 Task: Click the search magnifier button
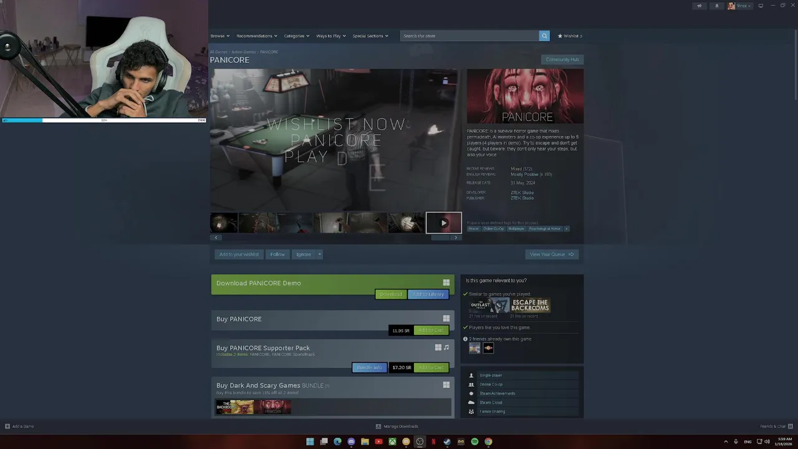pos(544,36)
